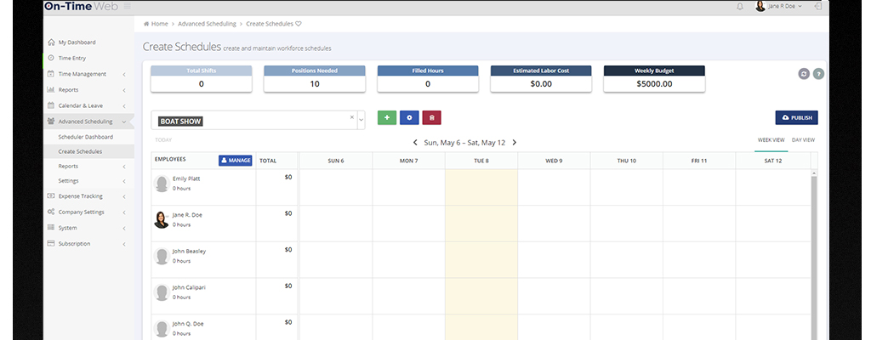
Task: Go to the next week arrow
Action: (x=515, y=143)
